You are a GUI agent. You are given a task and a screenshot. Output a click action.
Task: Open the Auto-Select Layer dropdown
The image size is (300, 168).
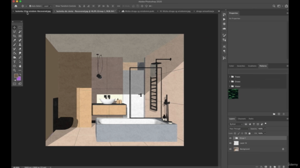(x=47, y=6)
